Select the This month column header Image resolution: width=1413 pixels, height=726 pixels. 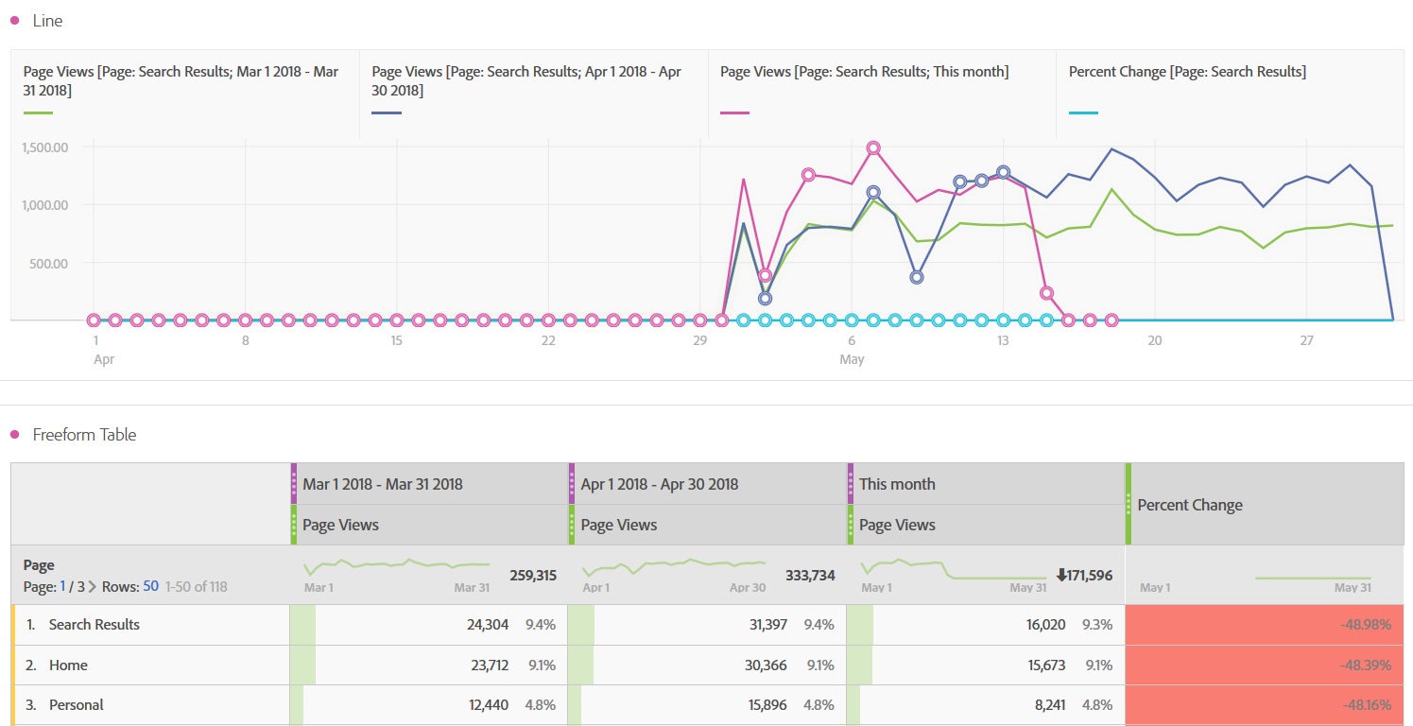click(x=897, y=484)
